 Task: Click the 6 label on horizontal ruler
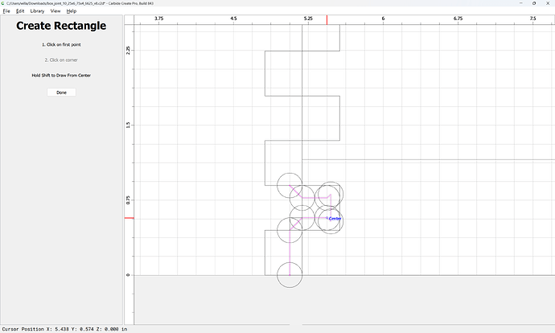coord(383,18)
